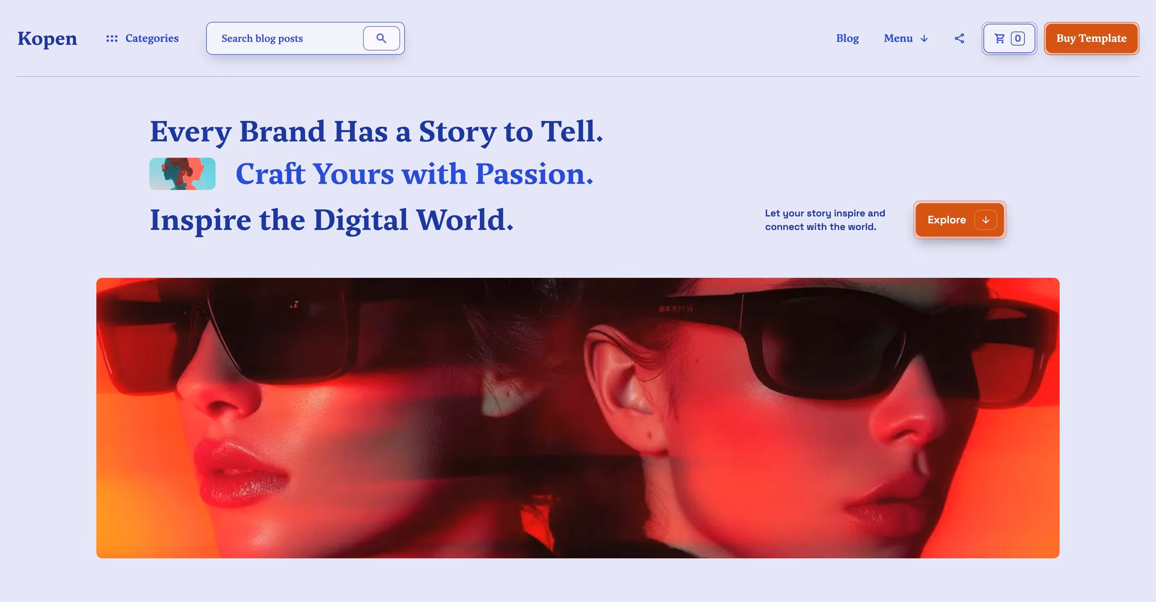Open the shopping cart icon
This screenshot has width=1156, height=602.
click(999, 39)
